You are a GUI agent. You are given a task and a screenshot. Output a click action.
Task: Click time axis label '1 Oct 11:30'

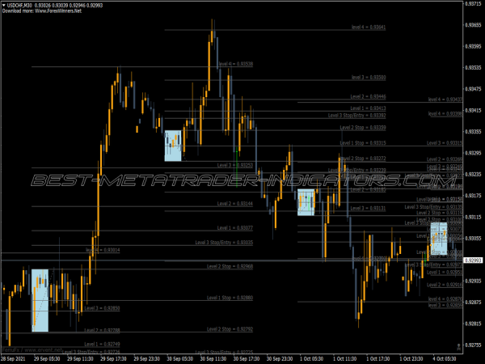point(345,359)
